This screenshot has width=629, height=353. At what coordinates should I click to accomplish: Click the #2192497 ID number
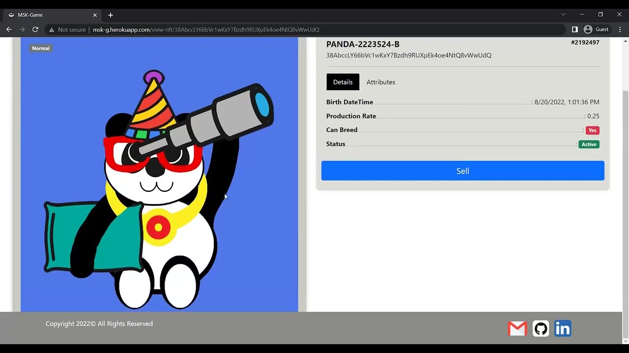[x=585, y=43]
